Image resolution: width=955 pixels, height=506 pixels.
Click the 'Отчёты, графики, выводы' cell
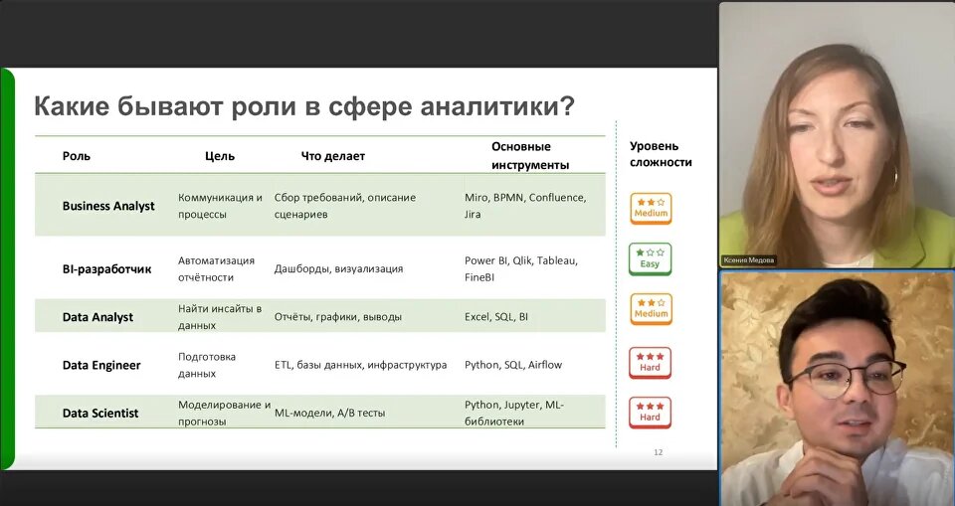click(338, 317)
